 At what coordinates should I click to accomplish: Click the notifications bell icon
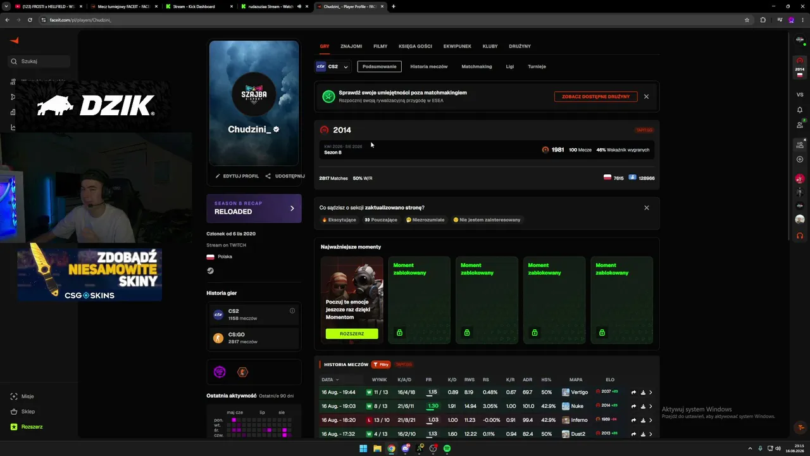pyautogui.click(x=800, y=110)
